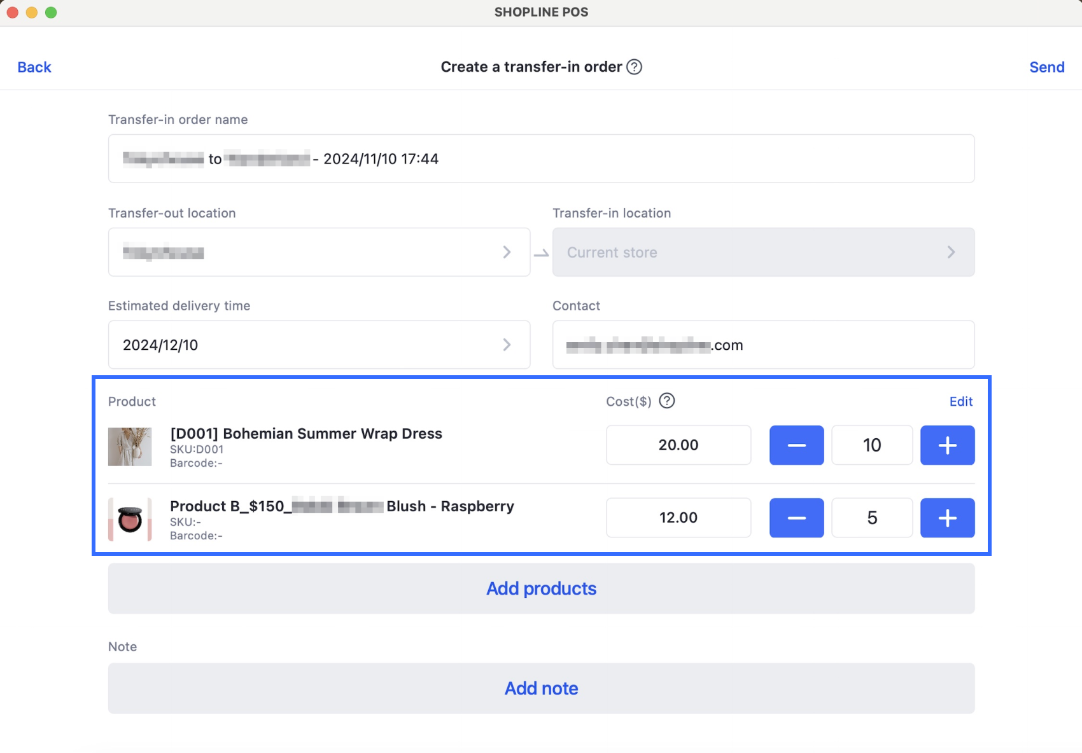Click the Add products button

coord(541,588)
